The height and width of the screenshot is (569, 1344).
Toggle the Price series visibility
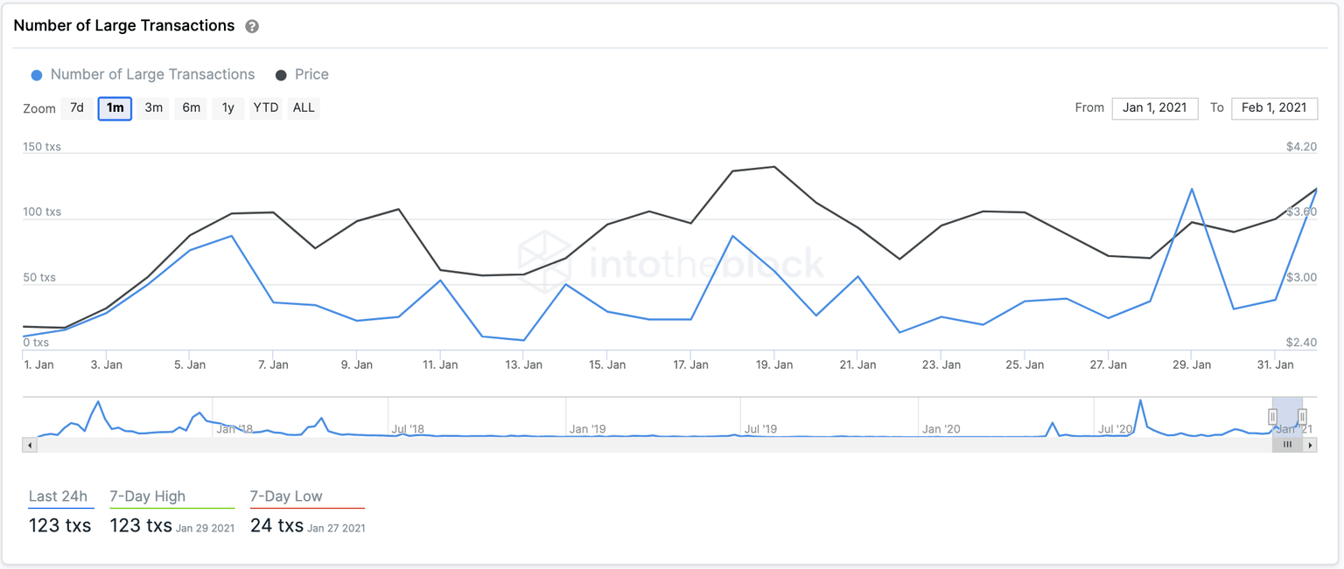pos(302,74)
